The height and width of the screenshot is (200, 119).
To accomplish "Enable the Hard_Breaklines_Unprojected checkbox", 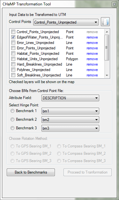I will tap(13, 64).
